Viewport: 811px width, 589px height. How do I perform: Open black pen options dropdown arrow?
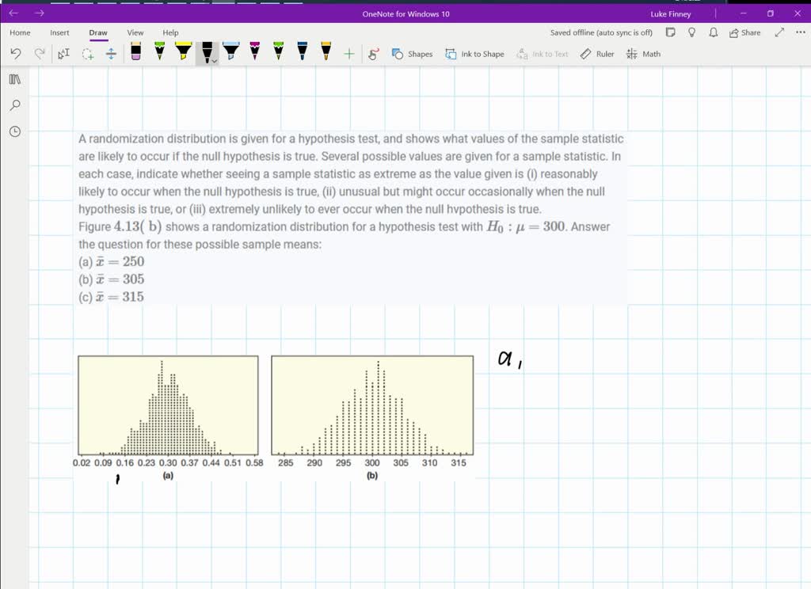tap(215, 61)
